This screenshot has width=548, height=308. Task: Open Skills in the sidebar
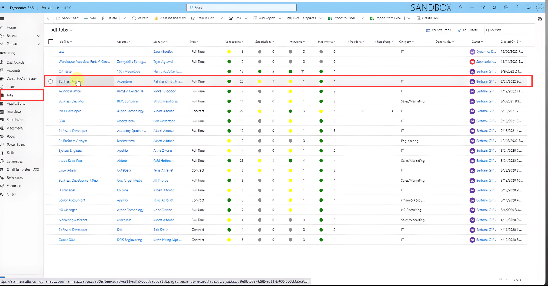point(11,153)
